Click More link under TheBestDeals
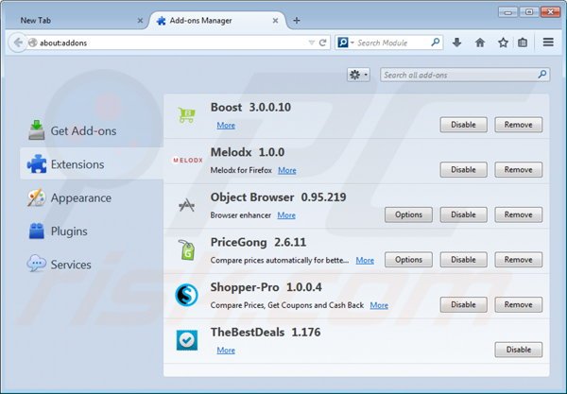The width and height of the screenshot is (567, 394). (226, 351)
